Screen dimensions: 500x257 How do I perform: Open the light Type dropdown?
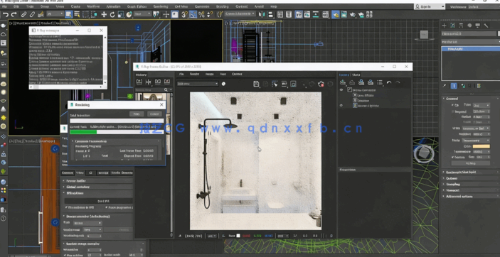[482, 105]
